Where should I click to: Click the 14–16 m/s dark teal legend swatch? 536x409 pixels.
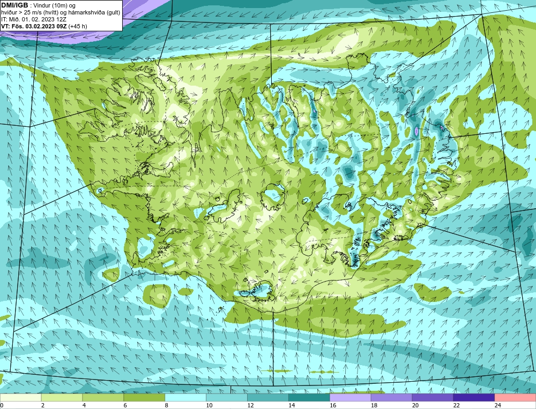pyautogui.click(x=309, y=398)
